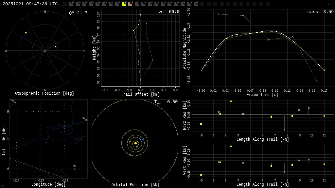Viewport: 335px width, 188px height.
Task: Click the blue Earth dot in orbit plot
Action: 143,139
